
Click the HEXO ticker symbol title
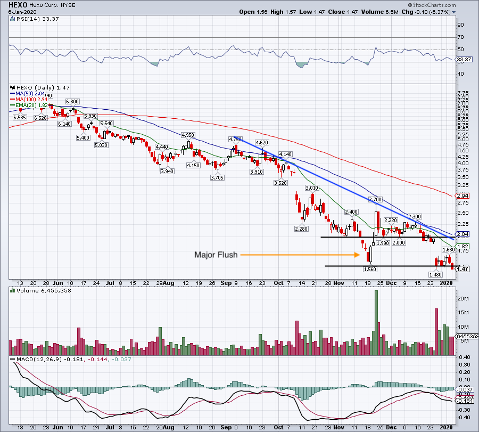coord(18,5)
